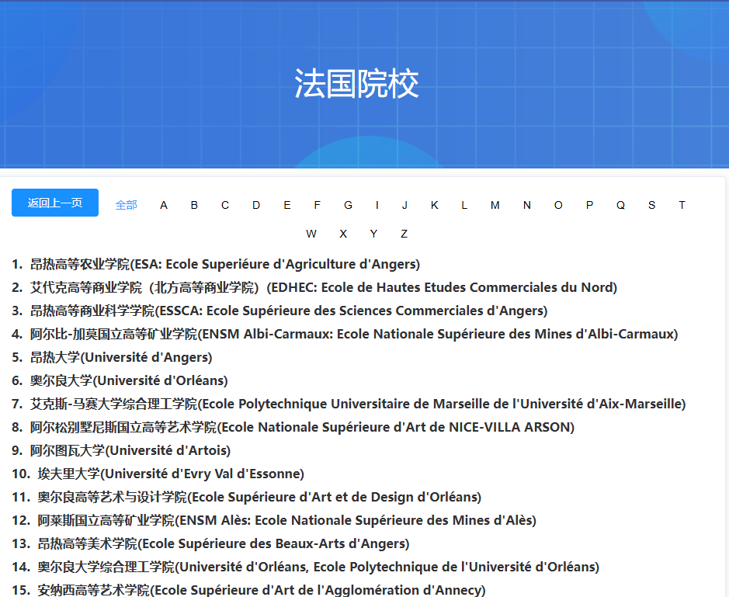This screenshot has width=729, height=597.
Task: Filter schools by letter I
Action: click(377, 205)
